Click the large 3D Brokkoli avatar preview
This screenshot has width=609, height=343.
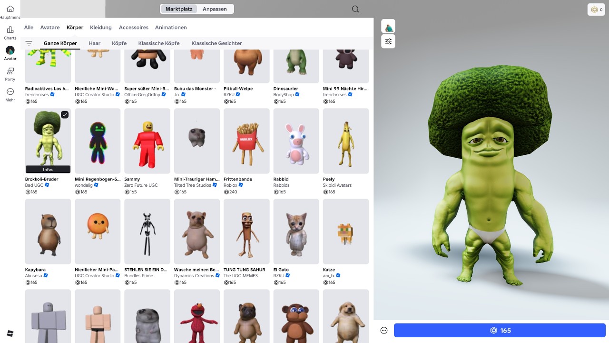[x=490, y=176]
